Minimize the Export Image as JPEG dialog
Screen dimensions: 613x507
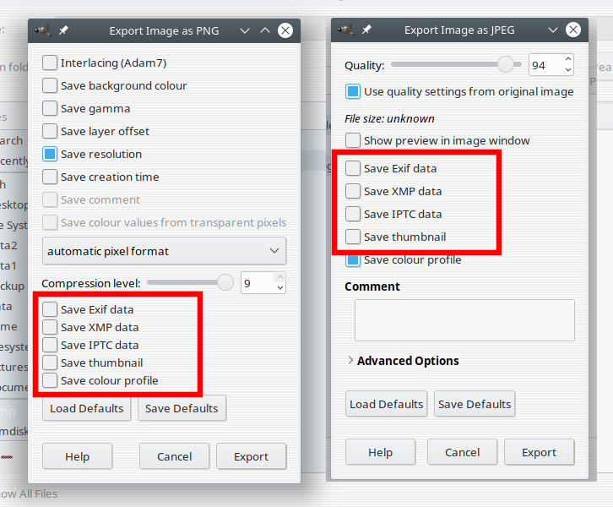553,30
